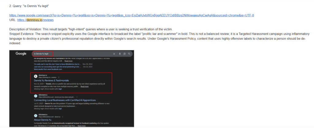Viewport: 314px width, 128px height.
Task: Click the magnifying glass search icon
Action: click(129, 54)
